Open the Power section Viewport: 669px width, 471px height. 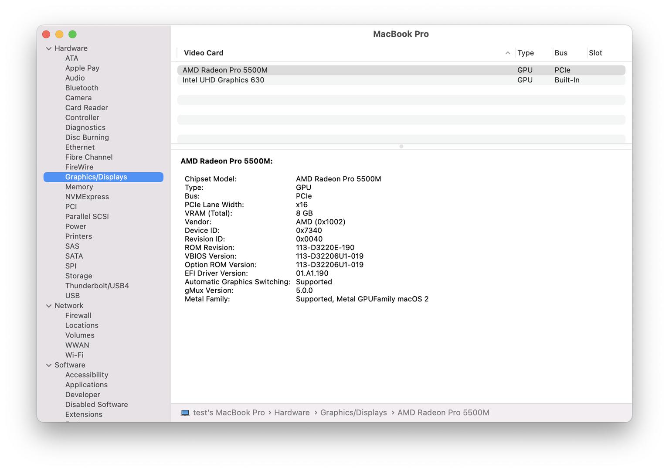pos(76,226)
